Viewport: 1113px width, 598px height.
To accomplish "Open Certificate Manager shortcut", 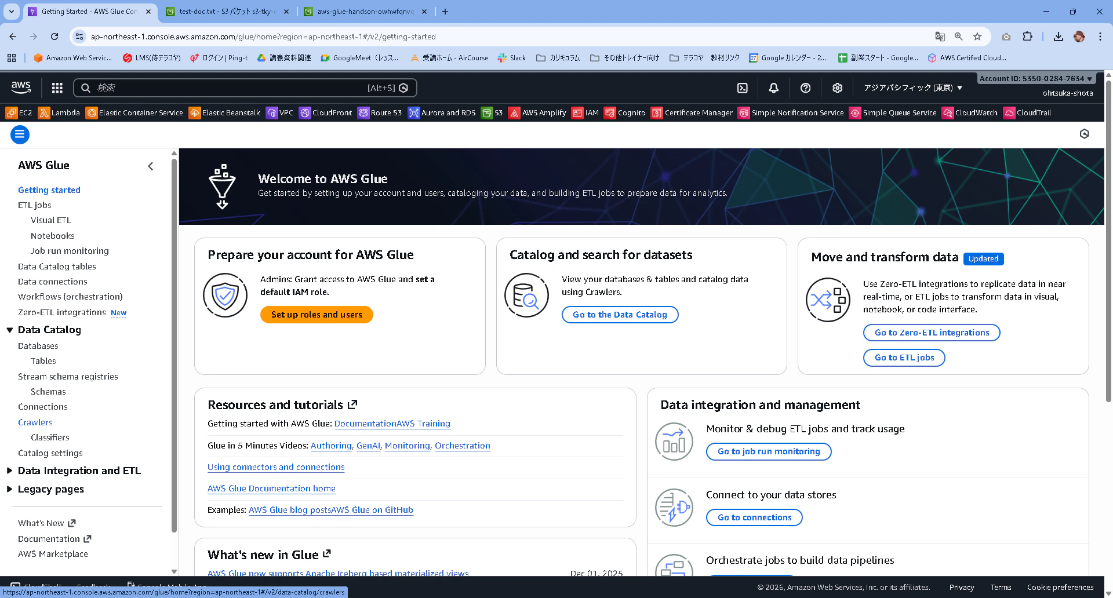I will 692,112.
